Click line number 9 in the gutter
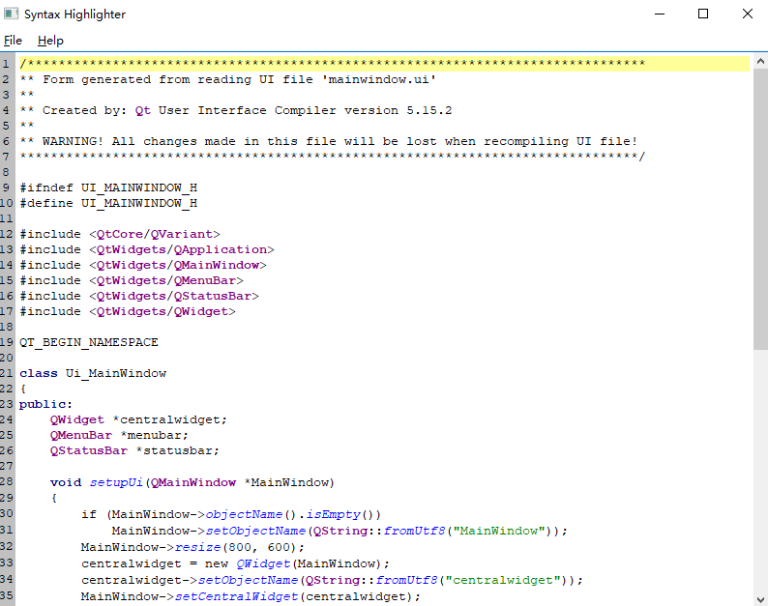 (6, 188)
